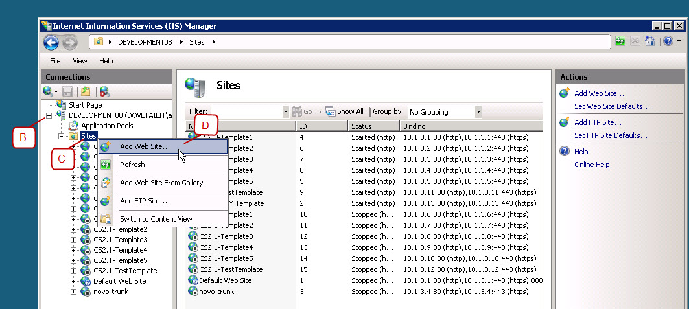This screenshot has width=689, height=309.
Task: Select Default Web Site in connections tree
Action: (x=119, y=281)
